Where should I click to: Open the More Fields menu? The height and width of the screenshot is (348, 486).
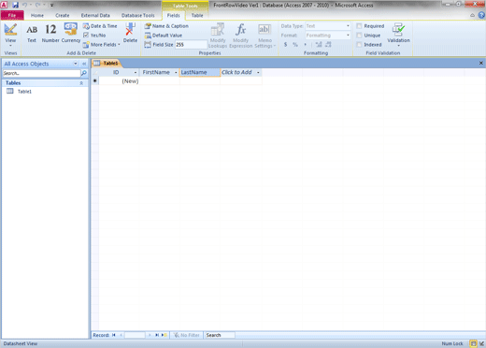[101, 45]
